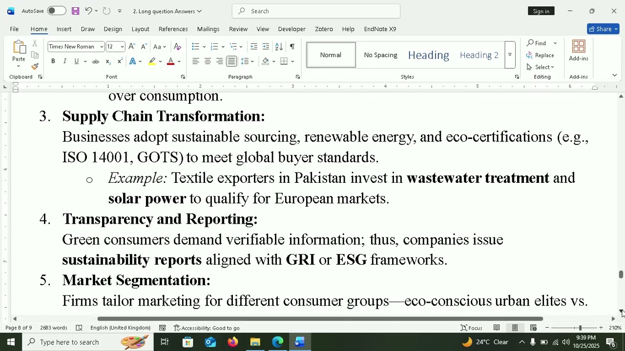Screen dimensions: 625x351
Task: Center align the paragraph
Action: [208, 61]
